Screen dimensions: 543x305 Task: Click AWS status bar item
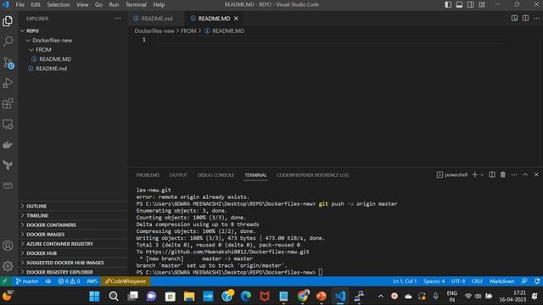[92, 281]
